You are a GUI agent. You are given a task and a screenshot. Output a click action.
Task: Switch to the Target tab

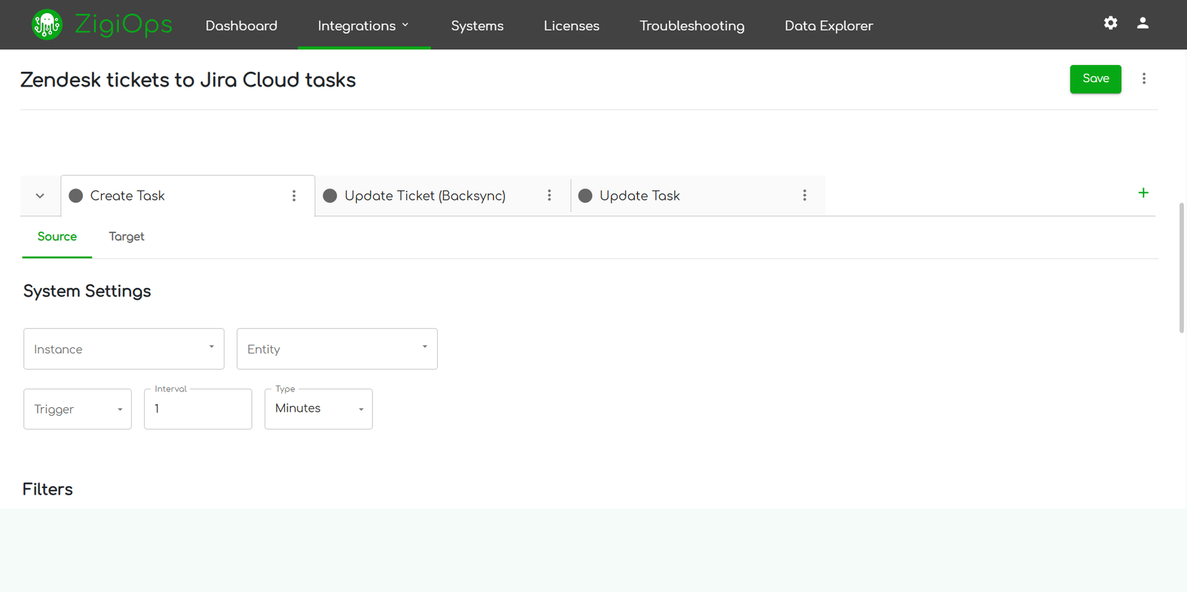[x=126, y=237]
